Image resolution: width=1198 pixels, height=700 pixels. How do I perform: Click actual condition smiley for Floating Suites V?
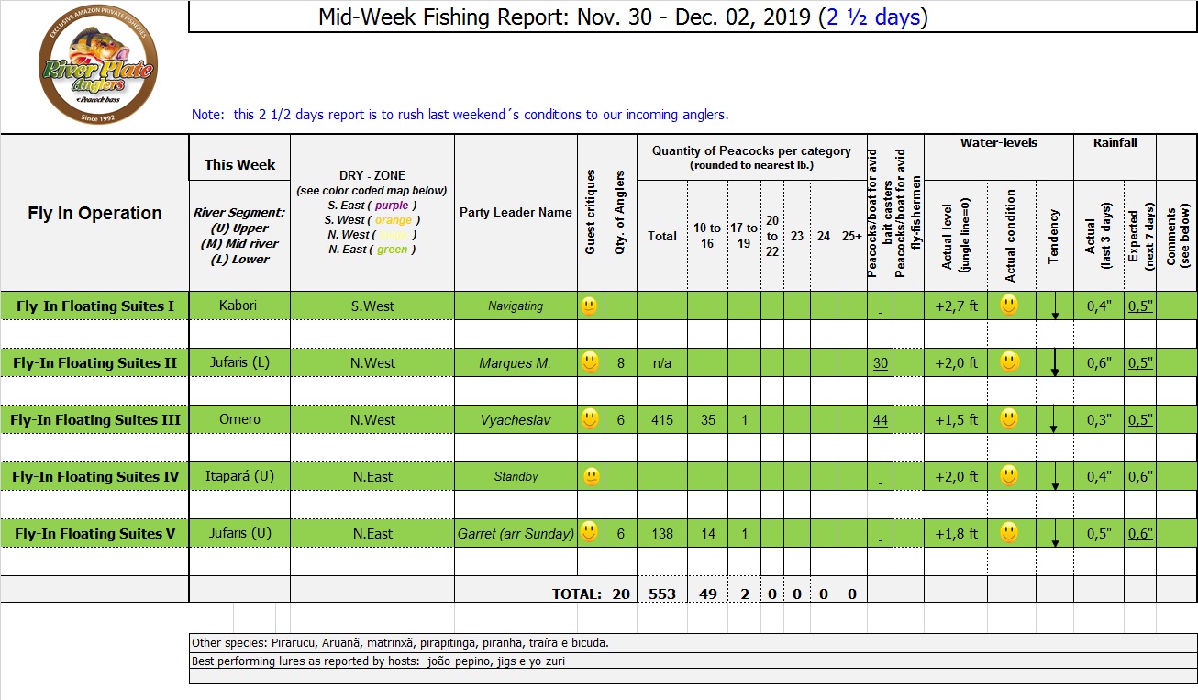coord(1009,533)
